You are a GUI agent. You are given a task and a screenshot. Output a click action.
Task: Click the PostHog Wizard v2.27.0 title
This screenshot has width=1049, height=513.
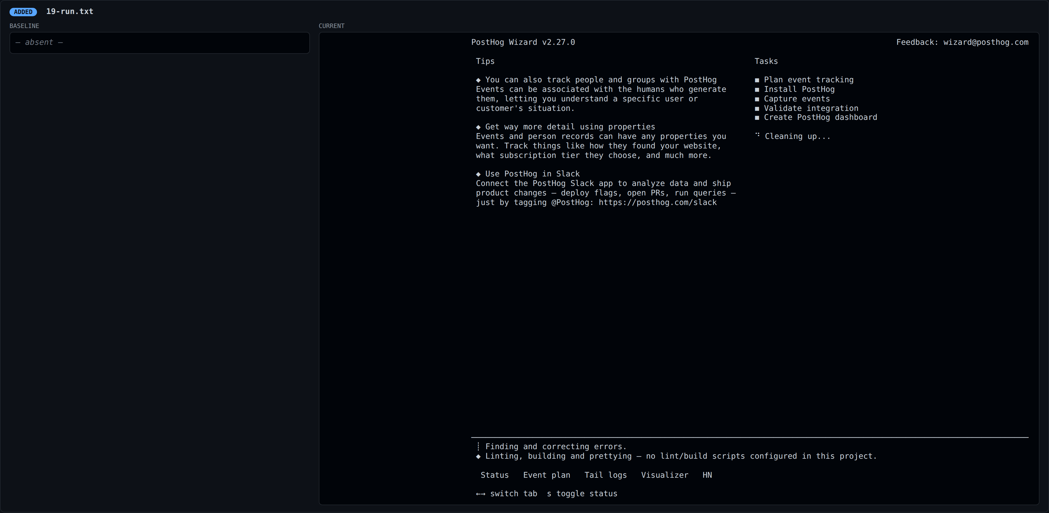click(523, 42)
